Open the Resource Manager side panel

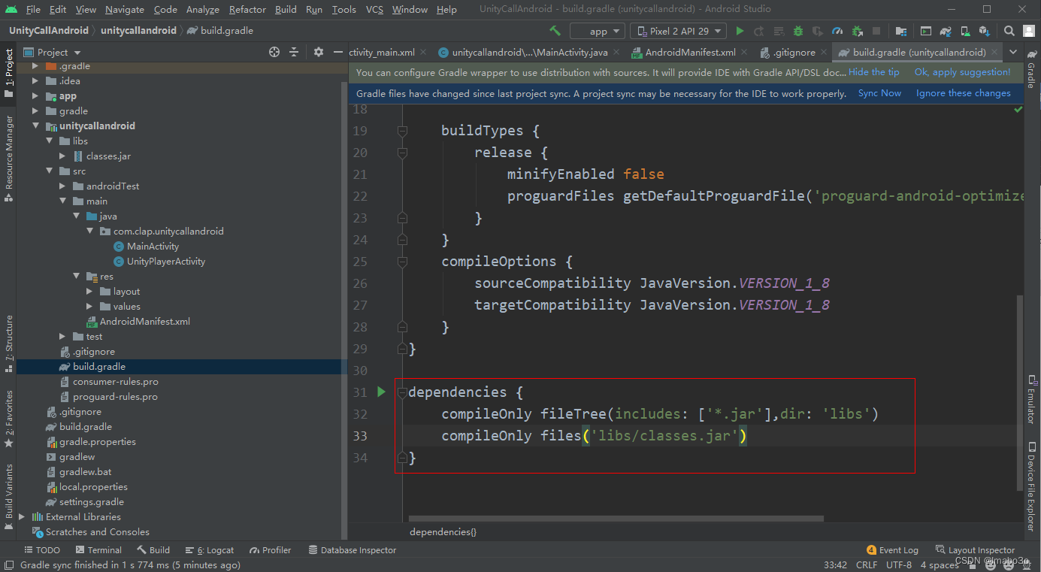[x=9, y=158]
